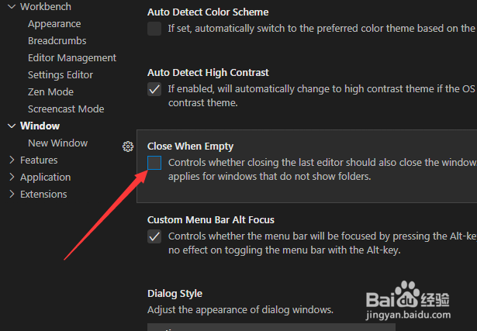The width and height of the screenshot is (477, 331).
Task: Collapse the Window tree section
Action: [x=12, y=126]
